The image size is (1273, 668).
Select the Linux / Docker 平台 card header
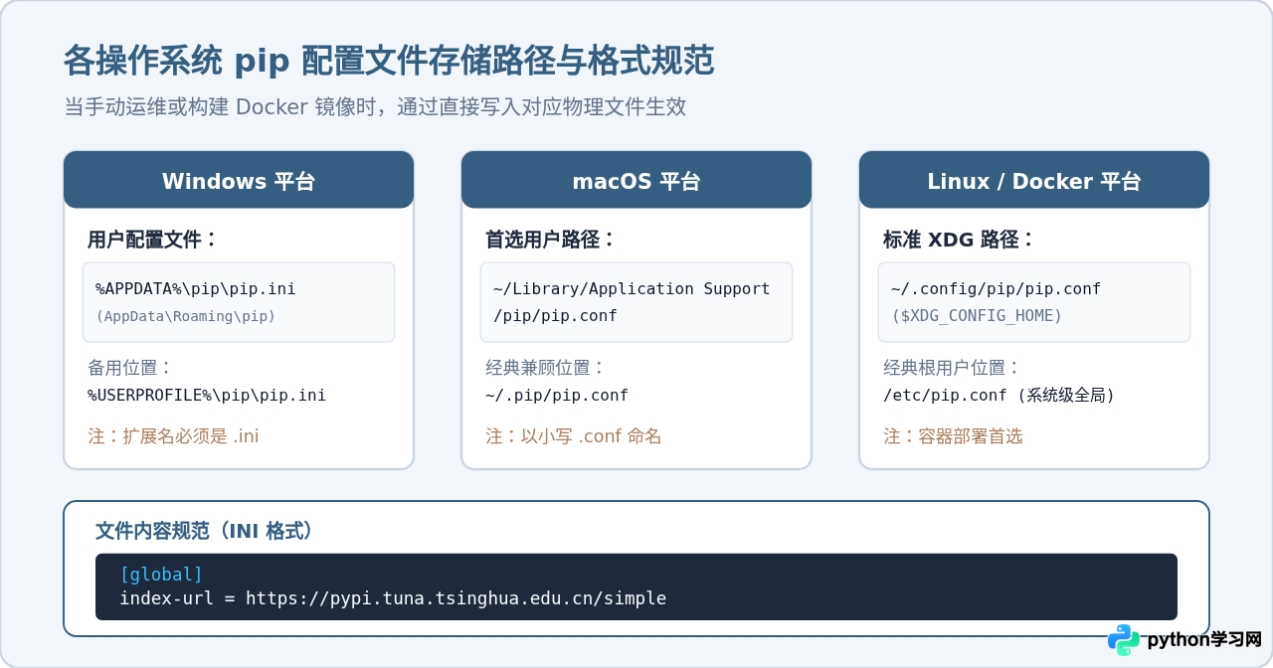[x=1034, y=180]
